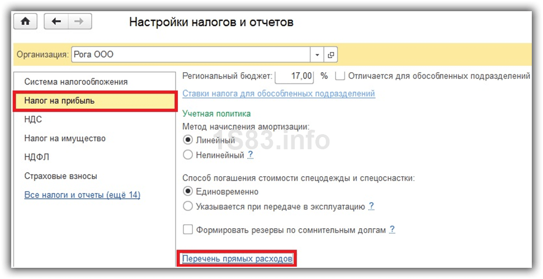
Task: Open the Система налогообложения section
Action: click(76, 82)
